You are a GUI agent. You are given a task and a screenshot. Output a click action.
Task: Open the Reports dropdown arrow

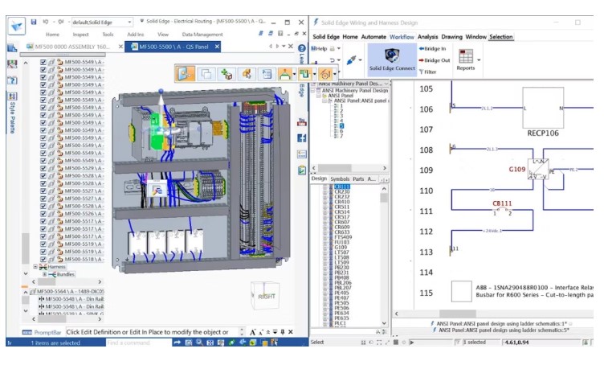479,59
